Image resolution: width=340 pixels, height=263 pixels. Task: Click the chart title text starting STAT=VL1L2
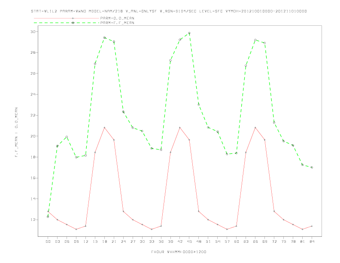[x=169, y=11]
